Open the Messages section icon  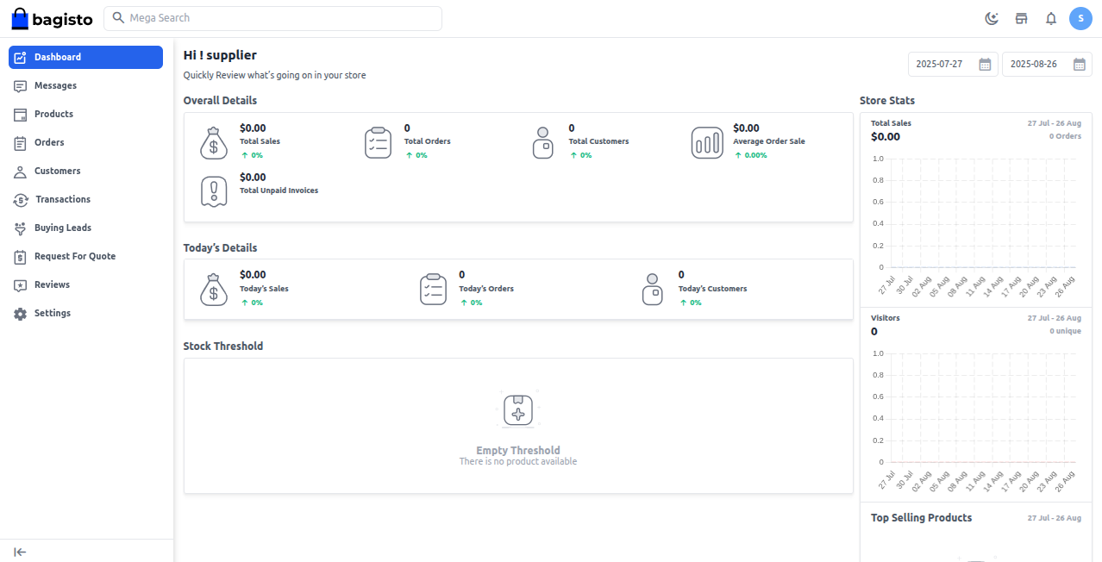click(19, 85)
